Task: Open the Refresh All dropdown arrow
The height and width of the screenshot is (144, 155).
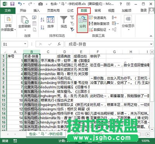Action: pos(25,30)
